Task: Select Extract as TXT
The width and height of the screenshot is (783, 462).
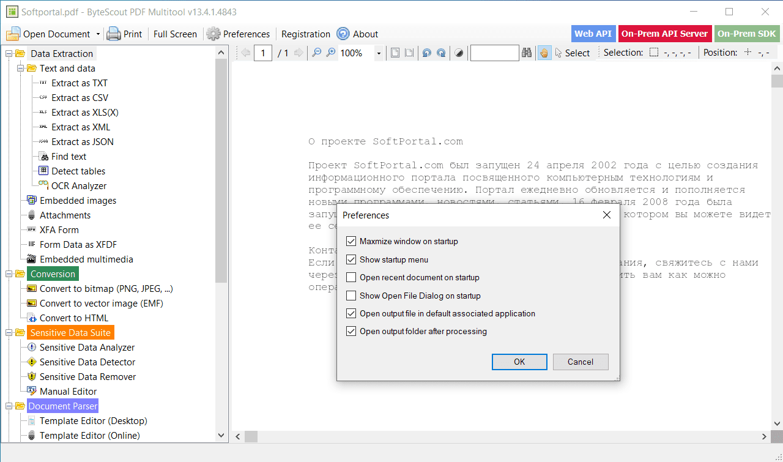Action: 80,83
